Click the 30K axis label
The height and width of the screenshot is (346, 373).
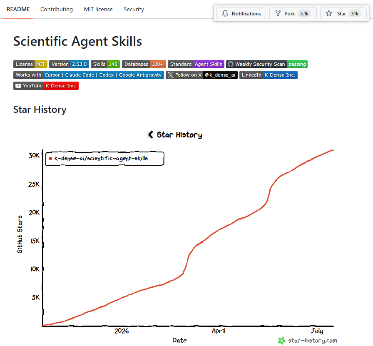pyautogui.click(x=34, y=156)
